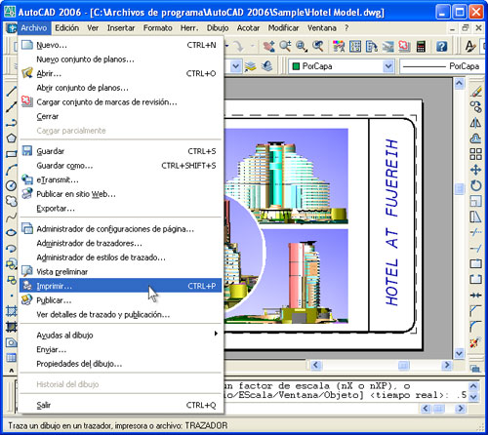Screen dimensions: 488x435
Task: Click the Zoom realtime toolbar icon
Action: coord(285,46)
